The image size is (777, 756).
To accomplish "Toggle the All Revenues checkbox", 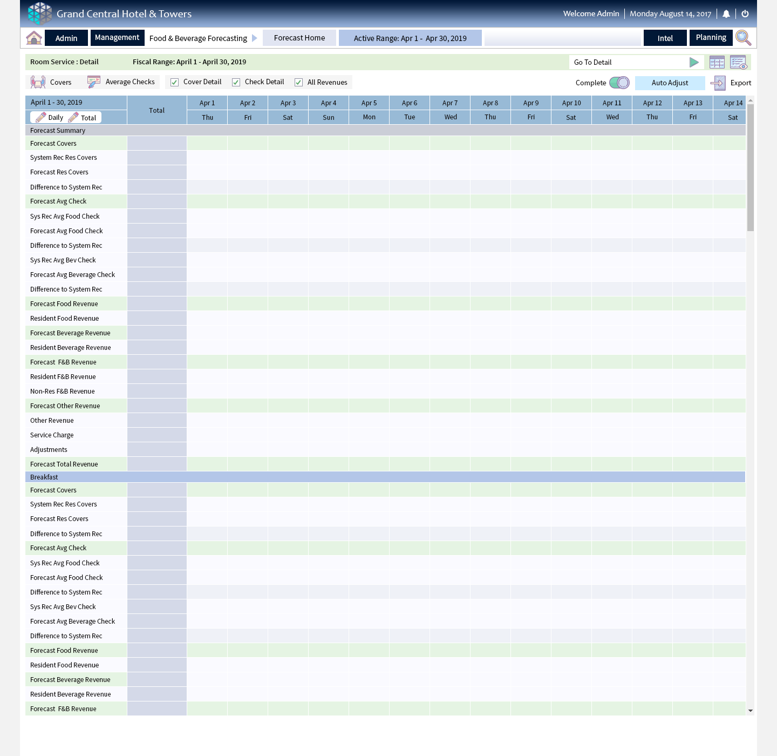I will (x=299, y=82).
